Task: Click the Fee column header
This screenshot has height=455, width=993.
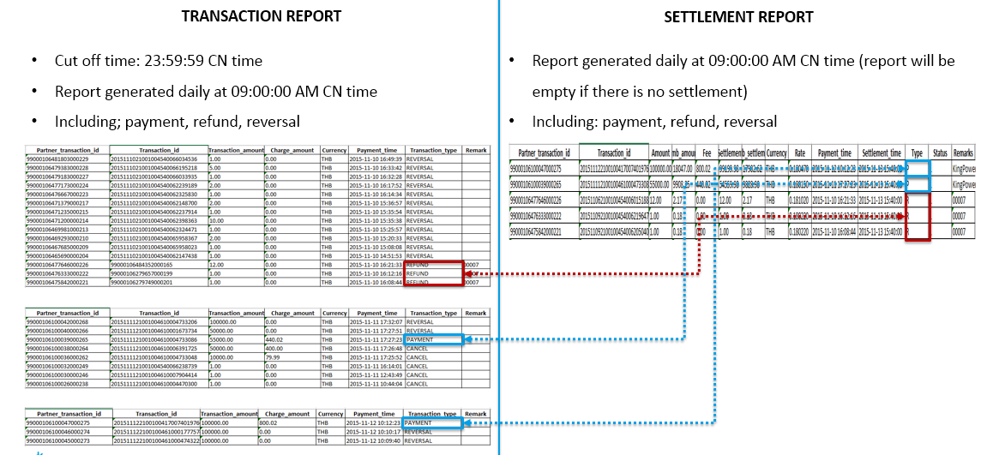Action: pos(706,153)
